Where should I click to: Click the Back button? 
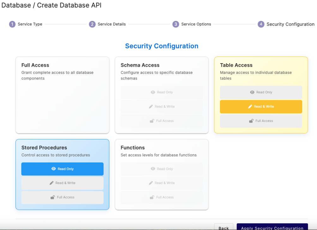[x=224, y=227]
